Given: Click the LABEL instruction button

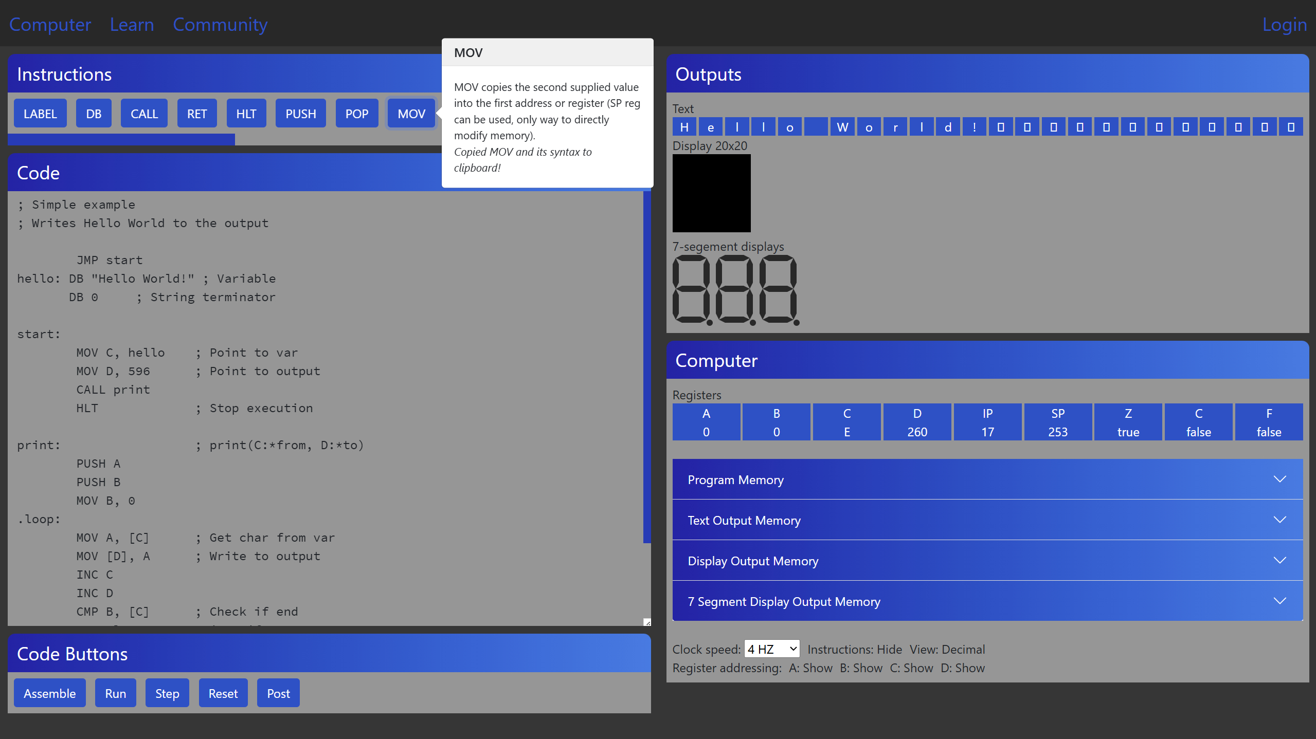Looking at the screenshot, I should pos(40,114).
